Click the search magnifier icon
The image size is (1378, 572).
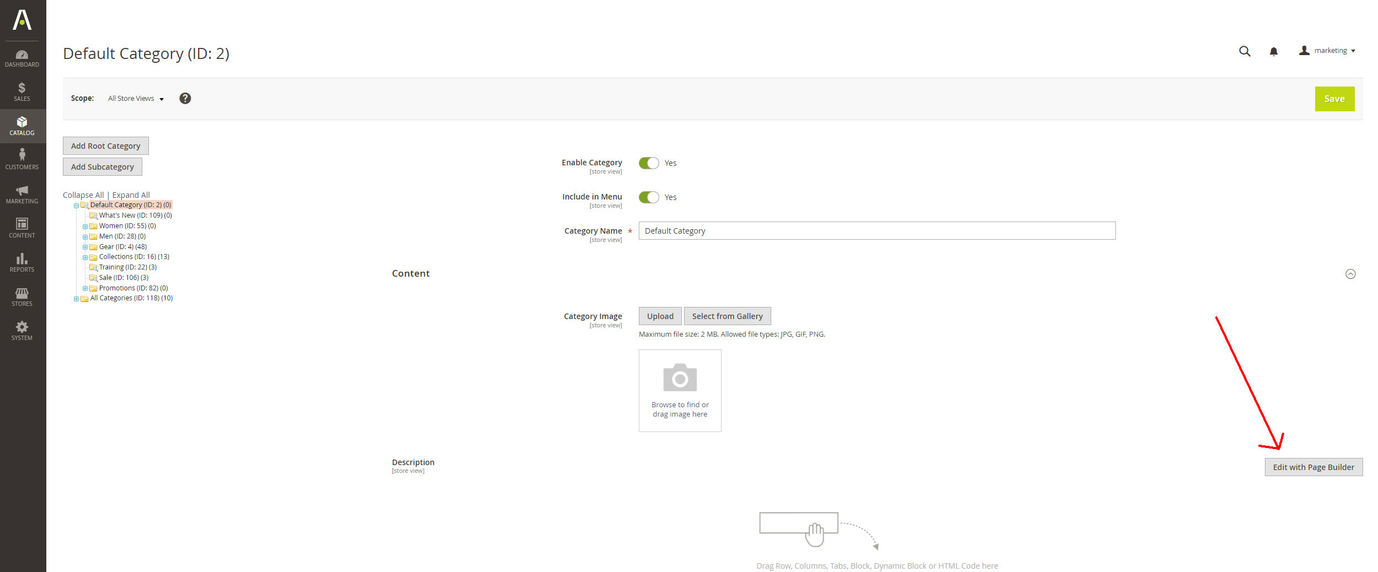1245,51
